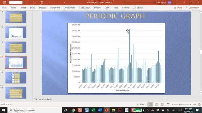
Task: Click PowerPoint taskbar icon
Action: click(107, 110)
